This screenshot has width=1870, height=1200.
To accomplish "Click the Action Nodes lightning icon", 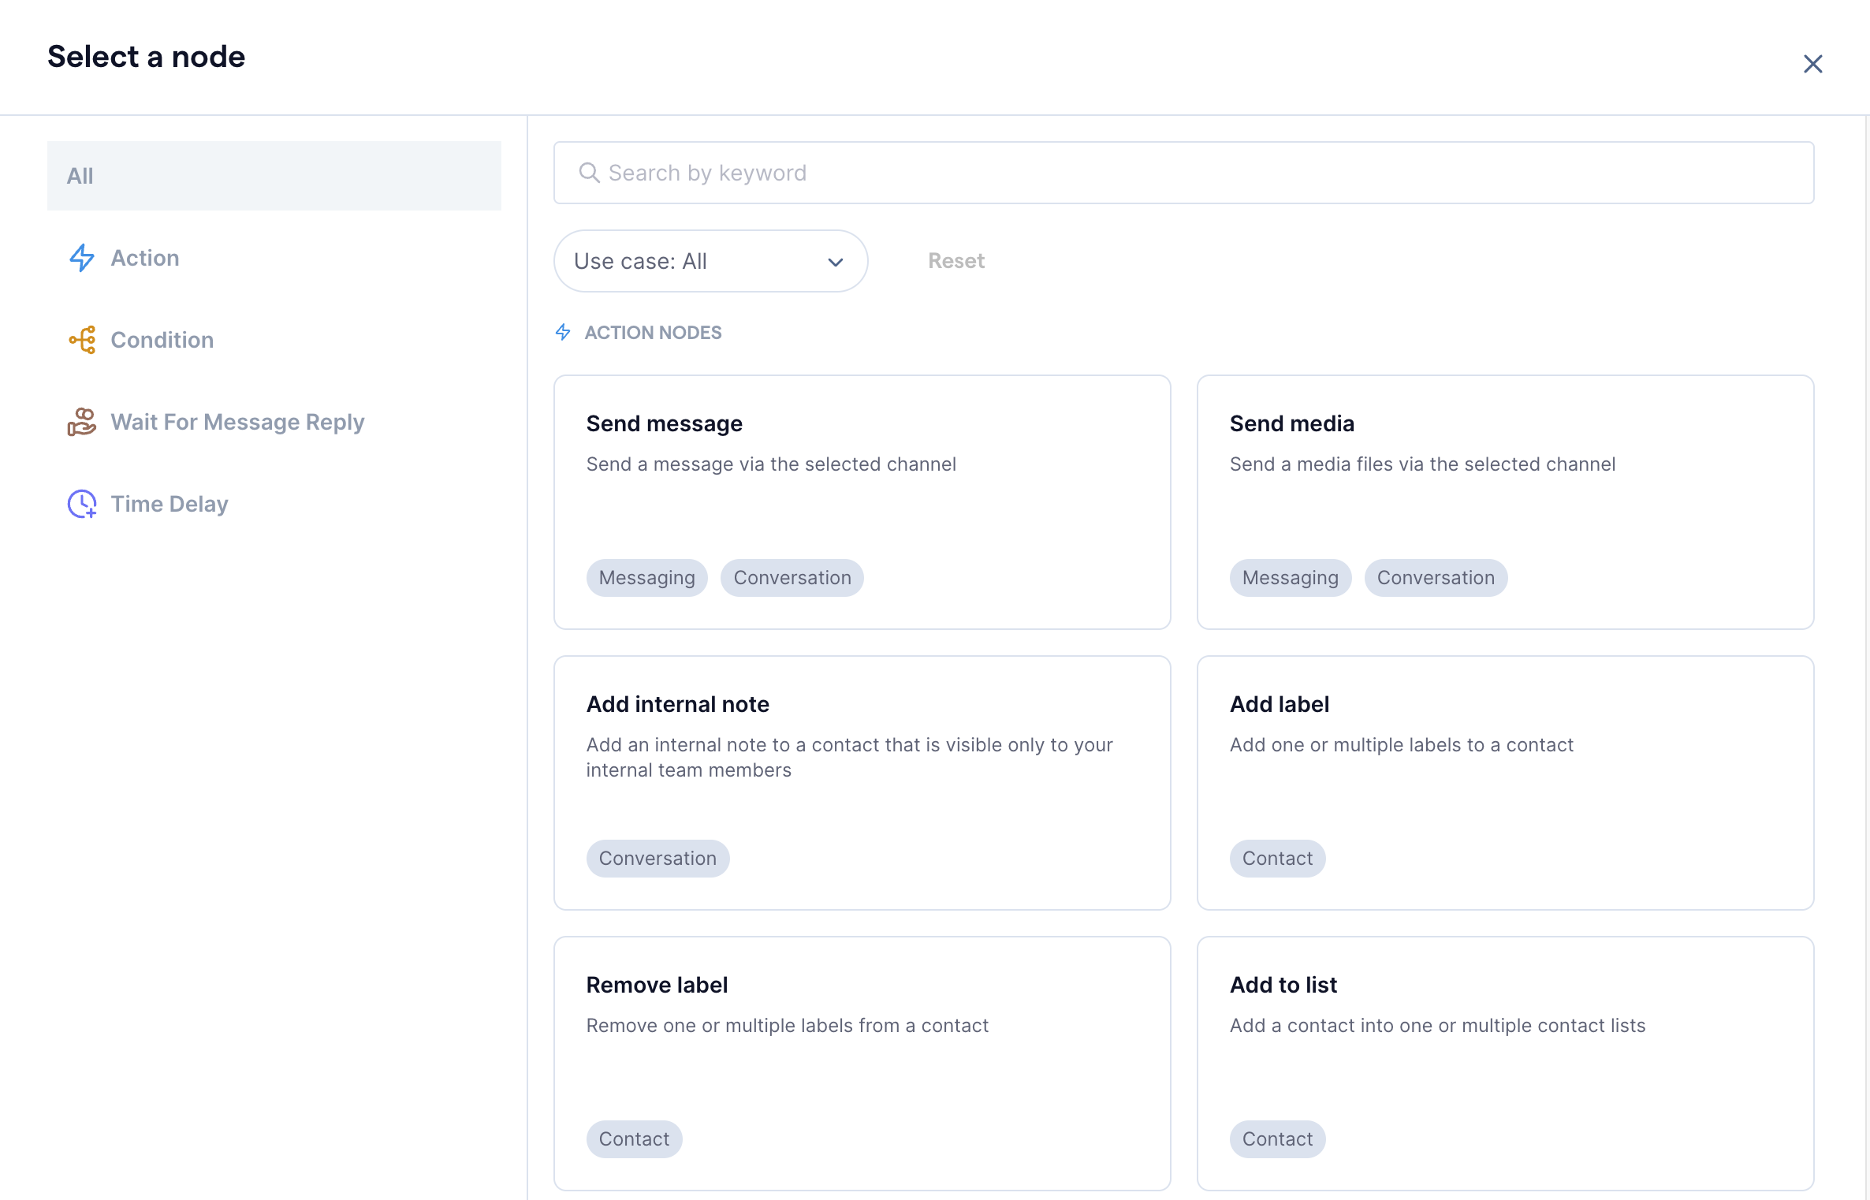I will point(563,332).
